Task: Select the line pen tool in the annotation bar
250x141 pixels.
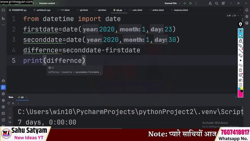Action: [x=241, y=51]
